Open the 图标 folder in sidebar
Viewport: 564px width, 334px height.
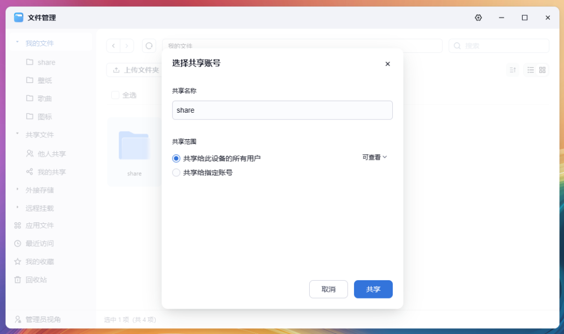(44, 116)
